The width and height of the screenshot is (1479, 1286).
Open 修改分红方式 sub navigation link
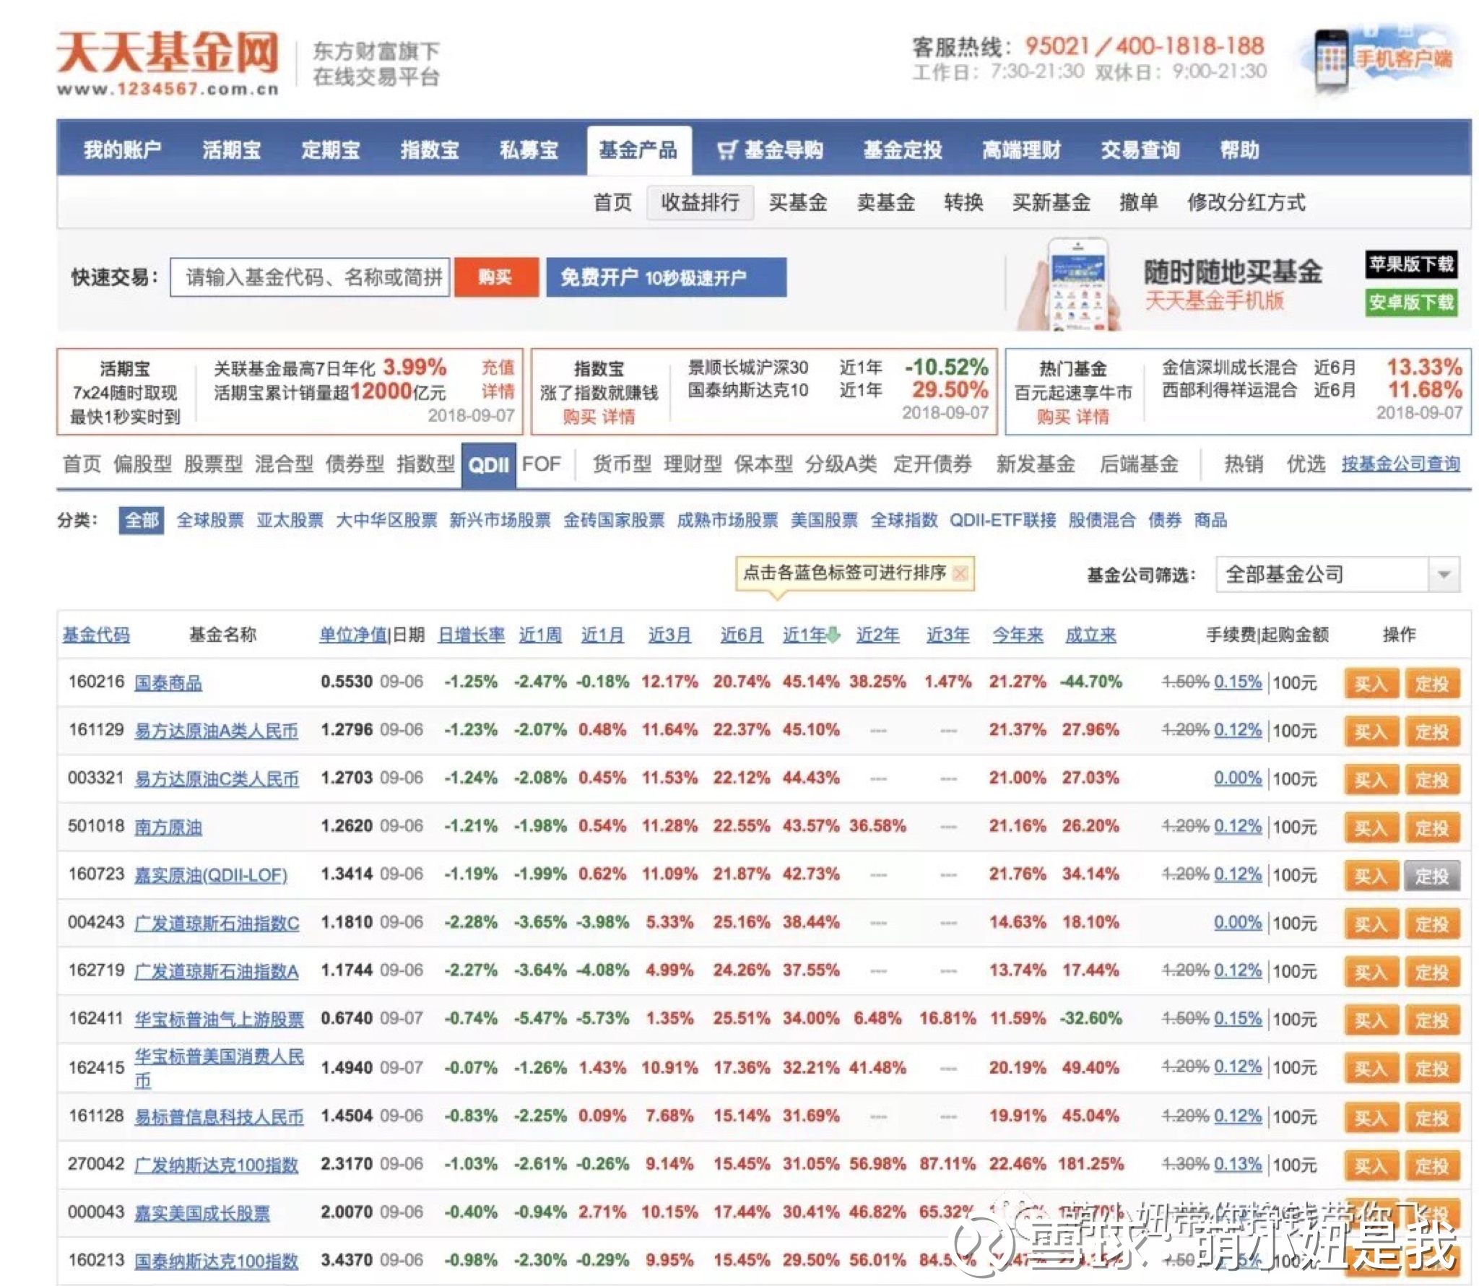coord(1246,202)
